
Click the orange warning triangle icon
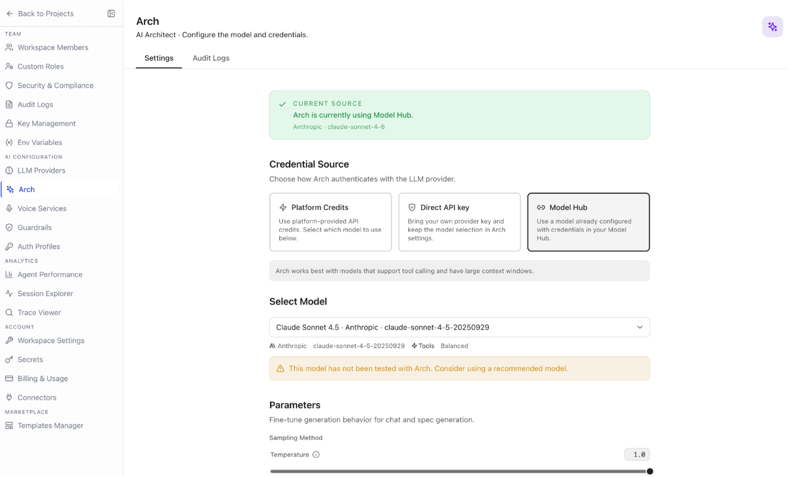click(x=280, y=369)
